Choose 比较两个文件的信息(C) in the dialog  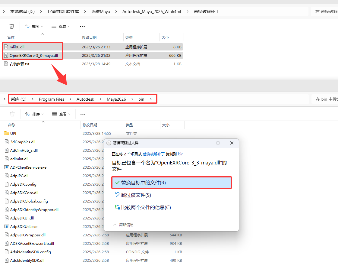(x=143, y=207)
